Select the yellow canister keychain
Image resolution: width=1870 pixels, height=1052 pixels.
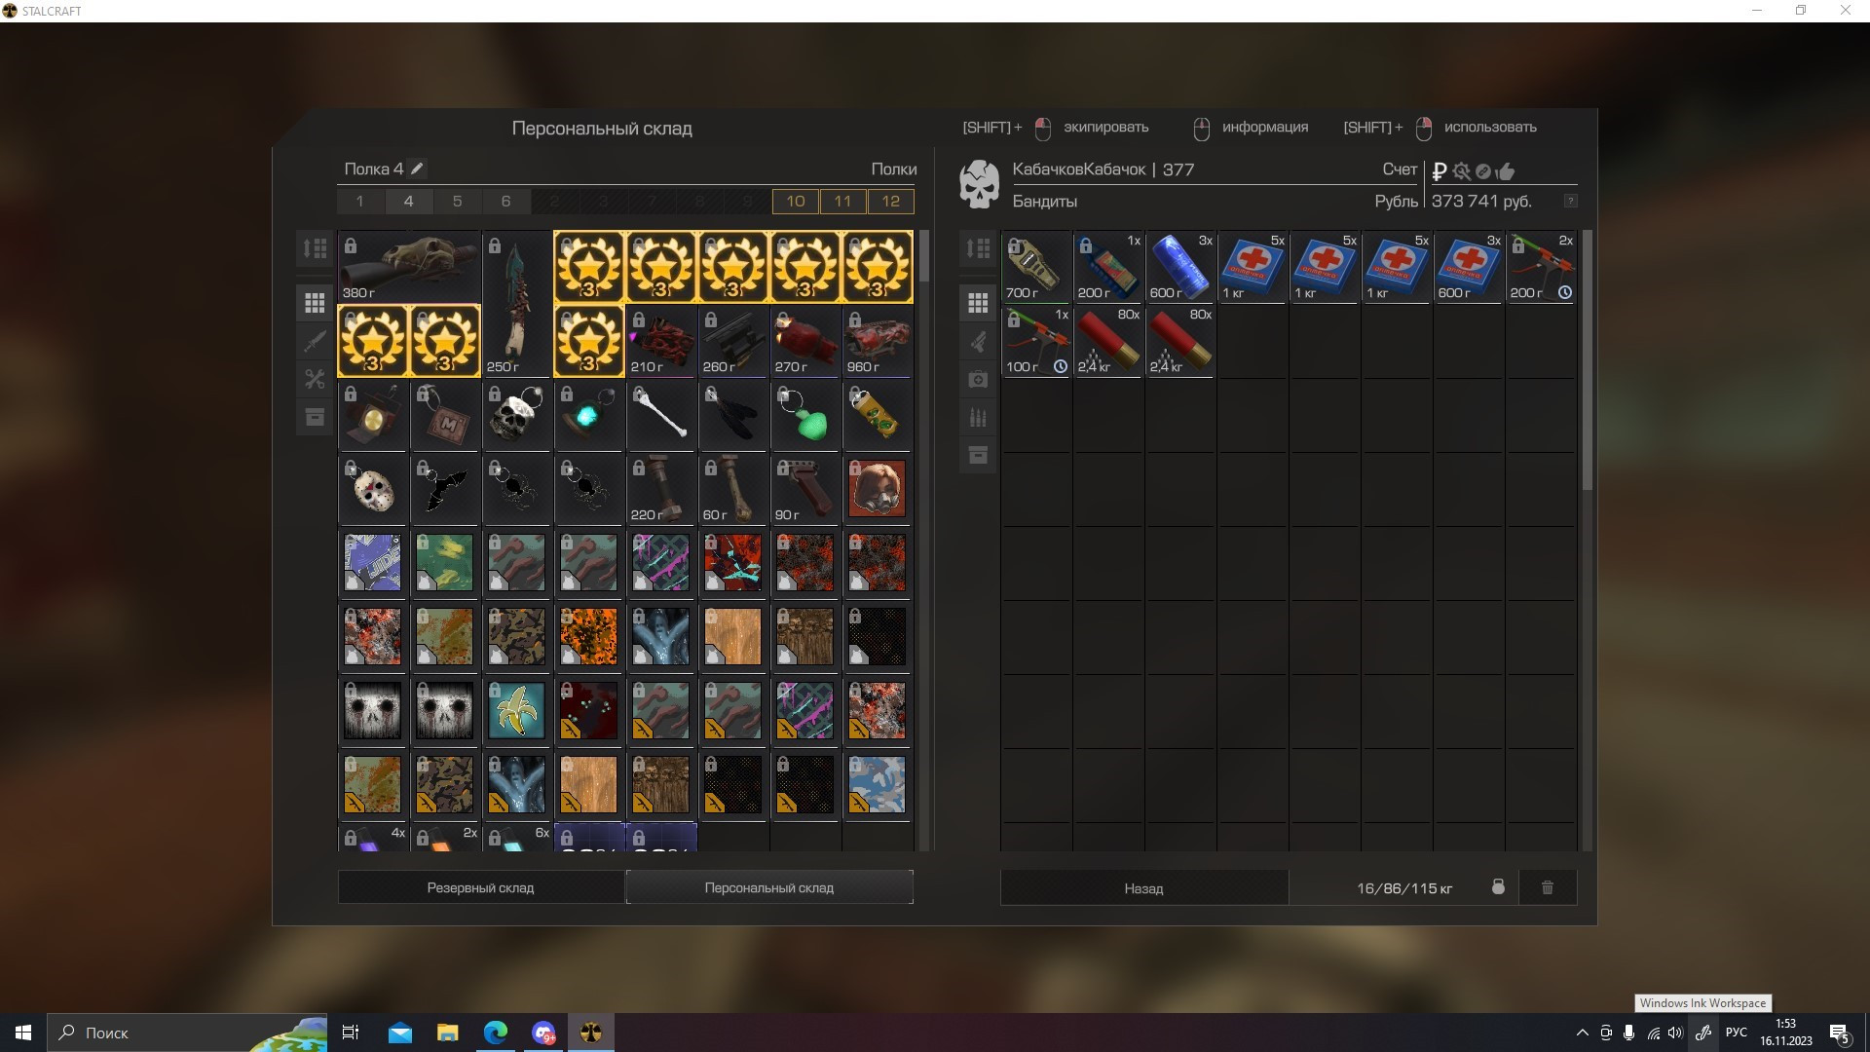pyautogui.click(x=878, y=415)
